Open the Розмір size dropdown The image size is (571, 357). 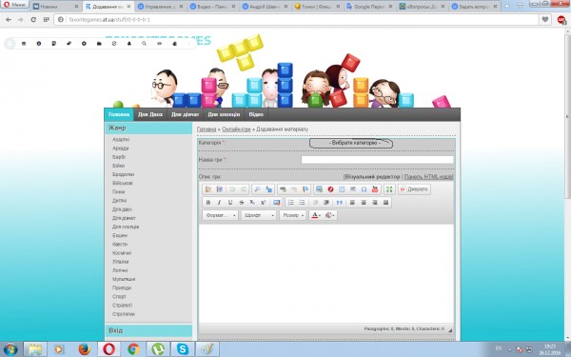pyautogui.click(x=293, y=215)
